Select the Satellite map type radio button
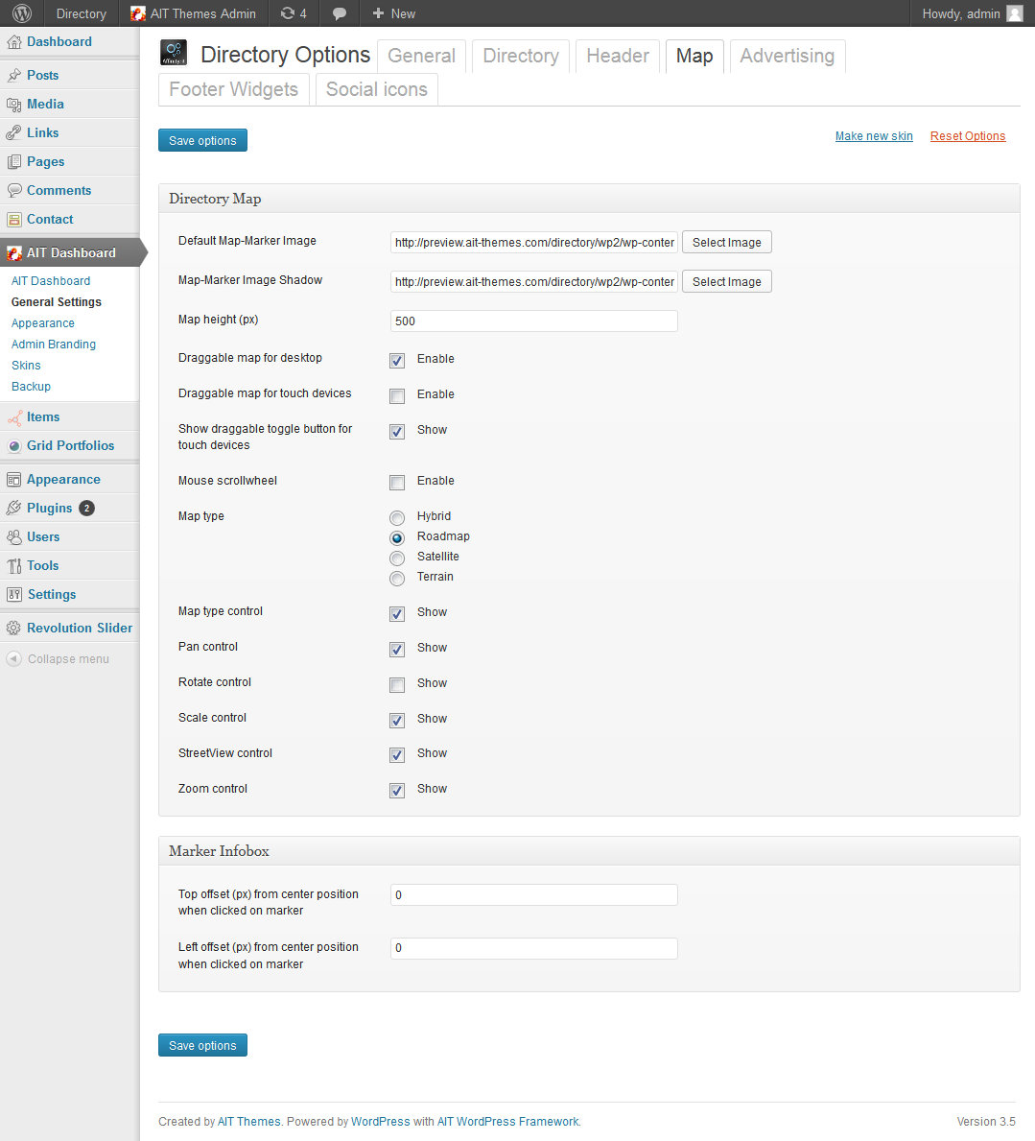The height and width of the screenshot is (1141, 1035). point(397,559)
